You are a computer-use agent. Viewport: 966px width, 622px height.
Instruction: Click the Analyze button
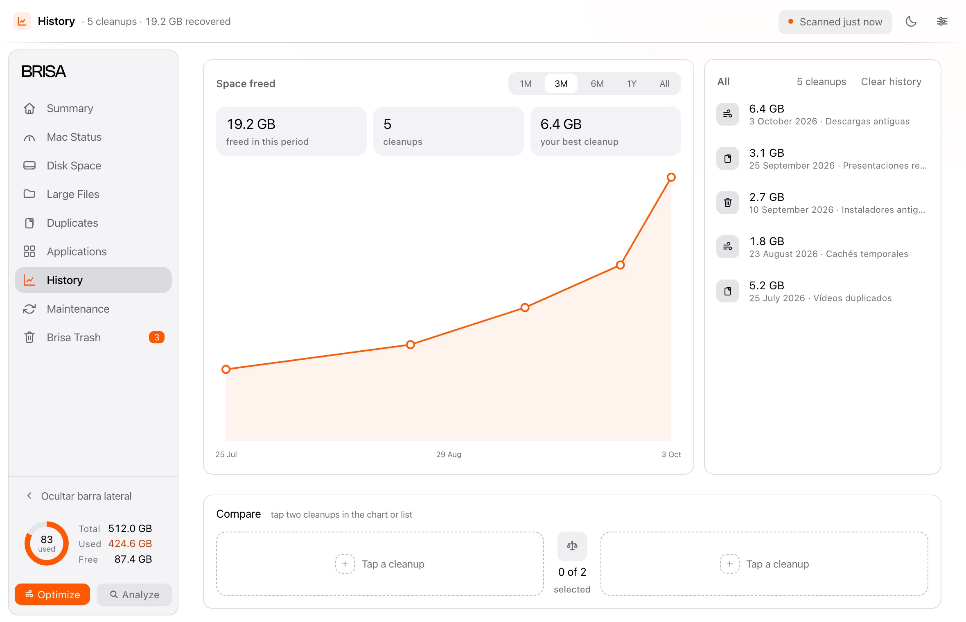click(x=134, y=594)
